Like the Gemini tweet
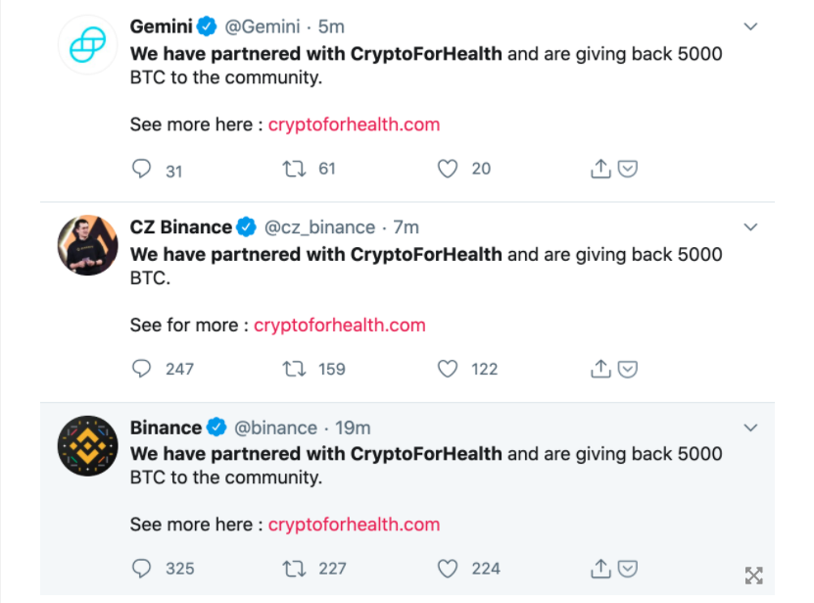Image resolution: width=814 pixels, height=603 pixels. 448,170
